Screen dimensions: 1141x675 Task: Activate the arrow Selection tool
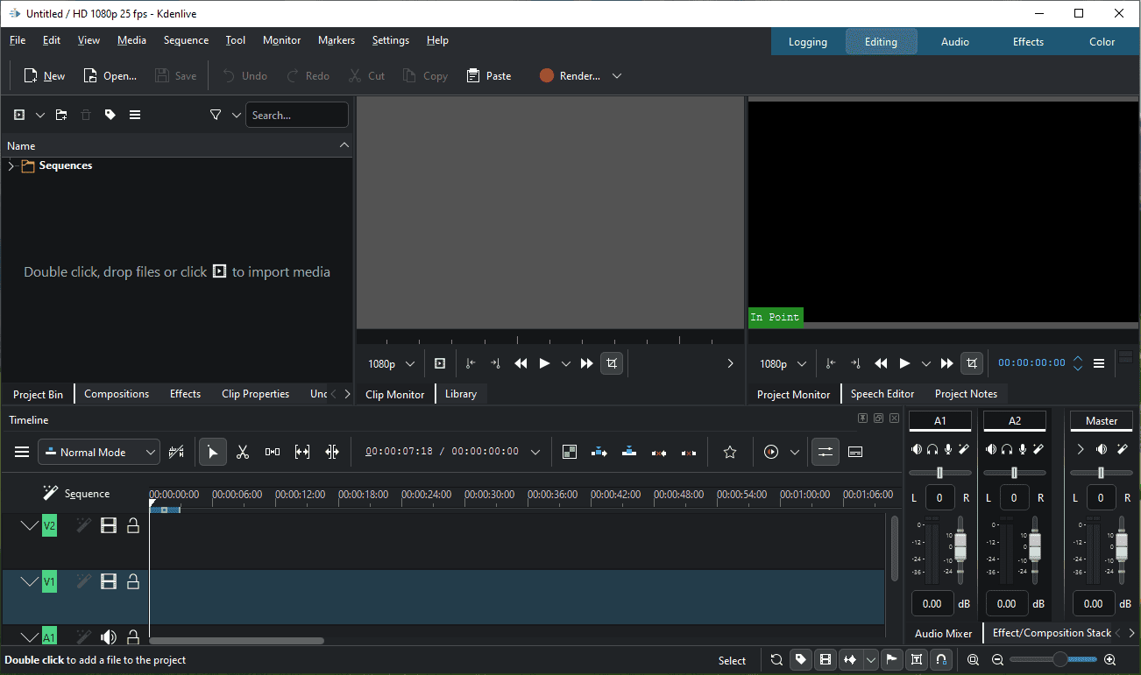coord(212,452)
